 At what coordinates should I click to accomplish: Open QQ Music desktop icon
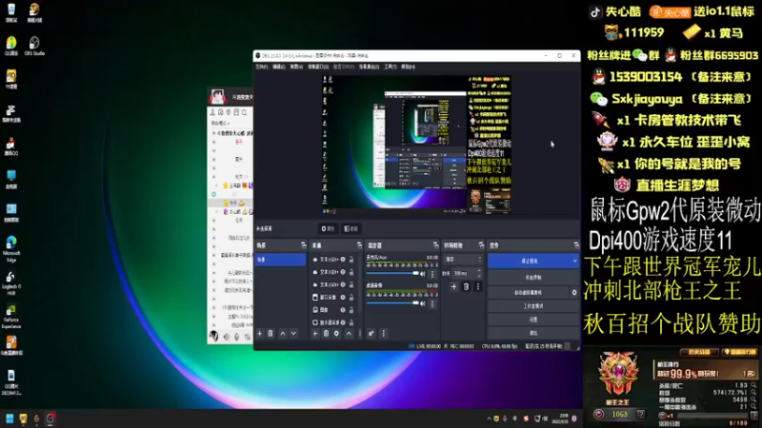tap(11, 46)
